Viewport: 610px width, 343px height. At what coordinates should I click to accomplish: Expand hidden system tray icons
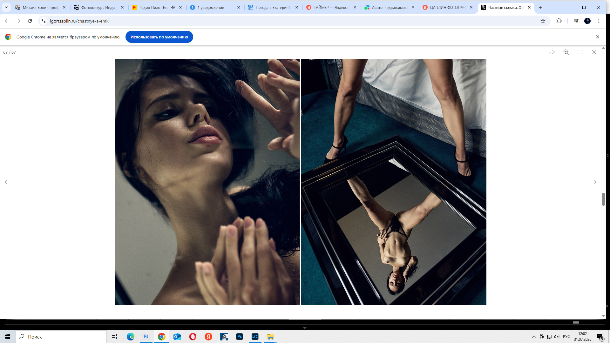click(x=534, y=337)
